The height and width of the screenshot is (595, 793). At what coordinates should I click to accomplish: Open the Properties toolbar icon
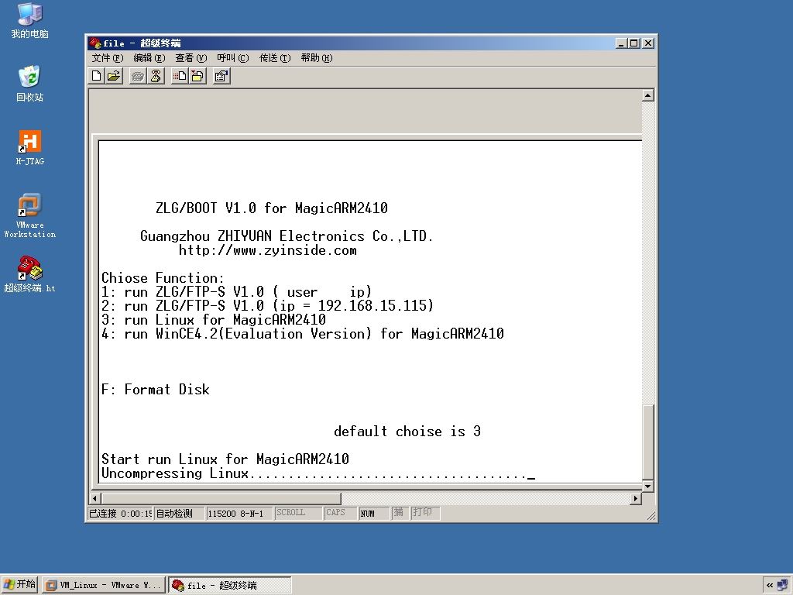tap(221, 77)
